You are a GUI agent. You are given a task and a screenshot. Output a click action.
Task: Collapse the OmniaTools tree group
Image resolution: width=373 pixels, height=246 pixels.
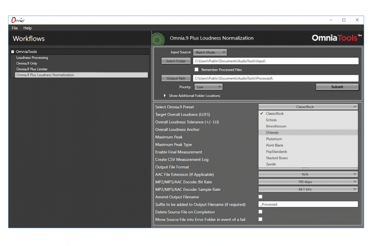tap(13, 52)
